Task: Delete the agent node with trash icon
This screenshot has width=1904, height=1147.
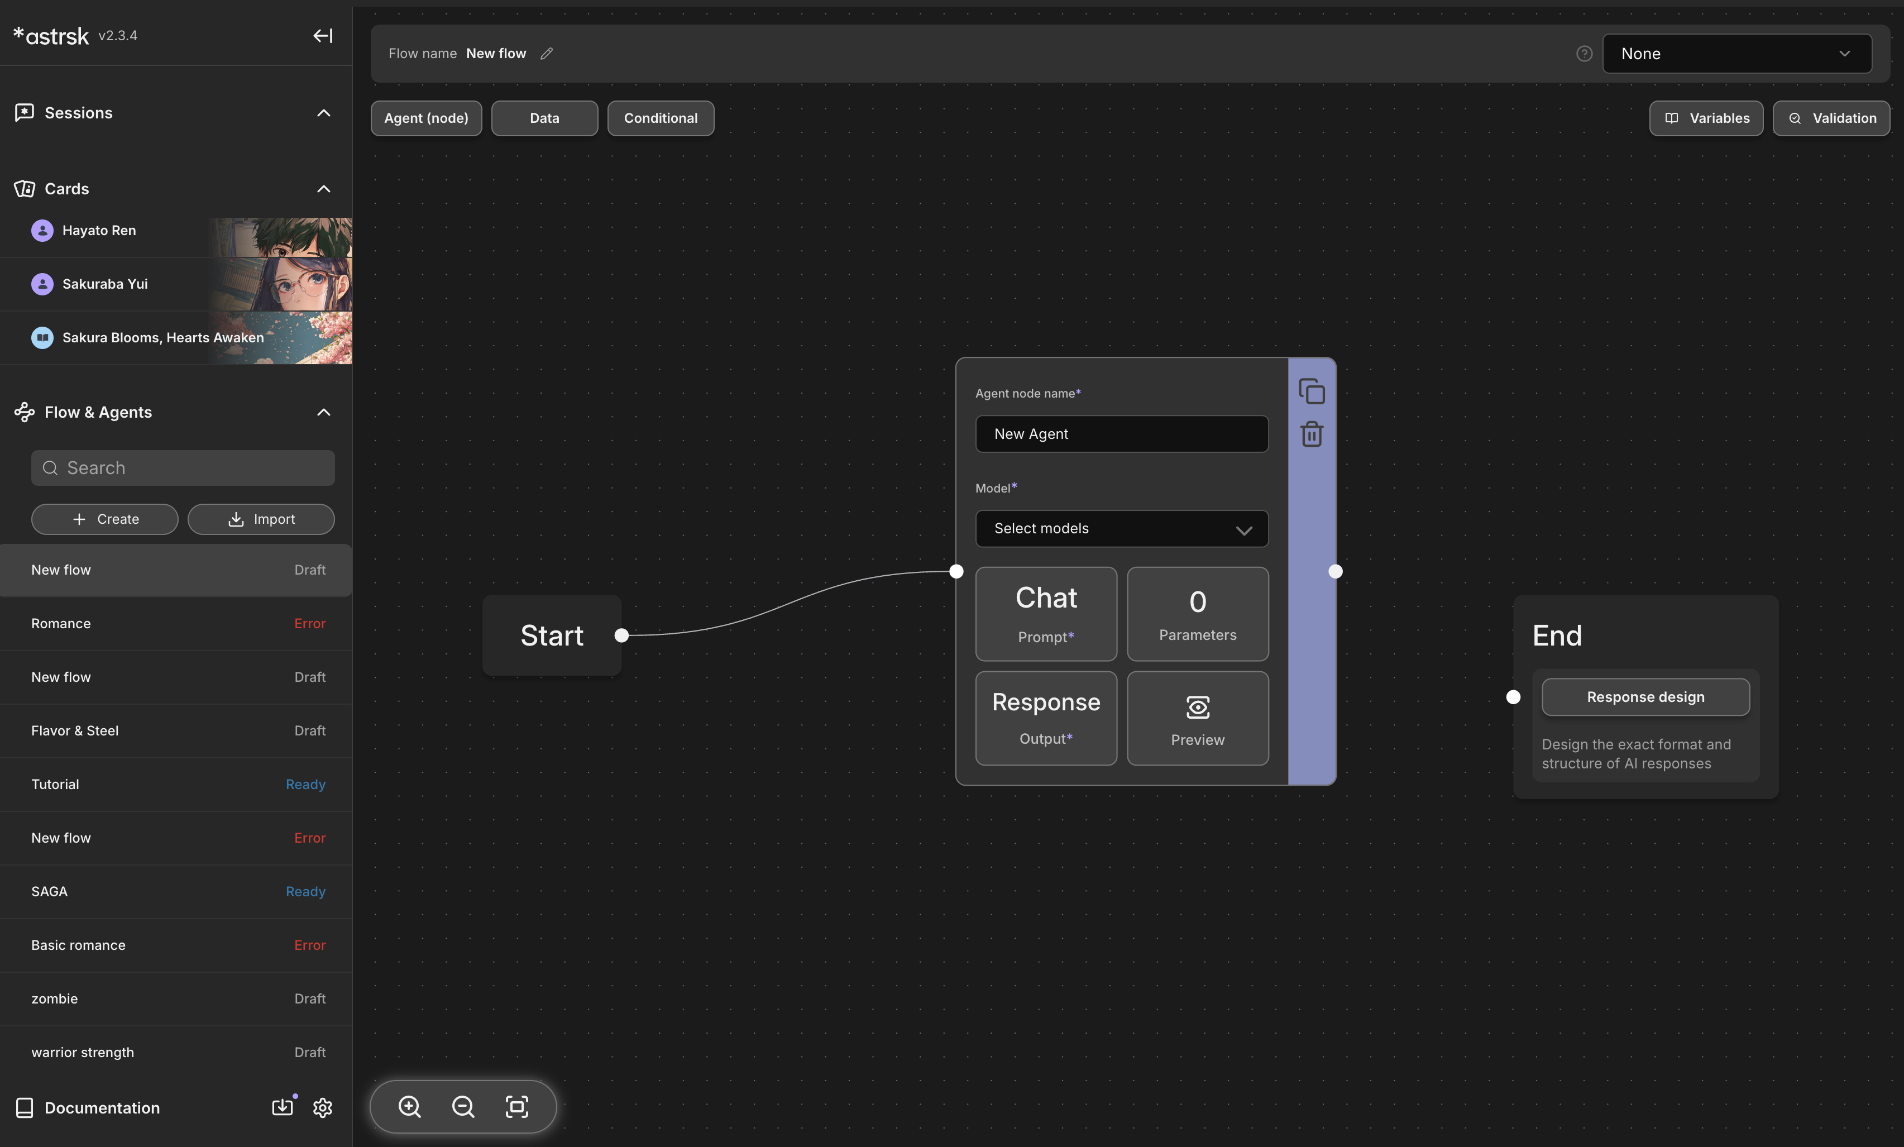Action: pos(1312,433)
